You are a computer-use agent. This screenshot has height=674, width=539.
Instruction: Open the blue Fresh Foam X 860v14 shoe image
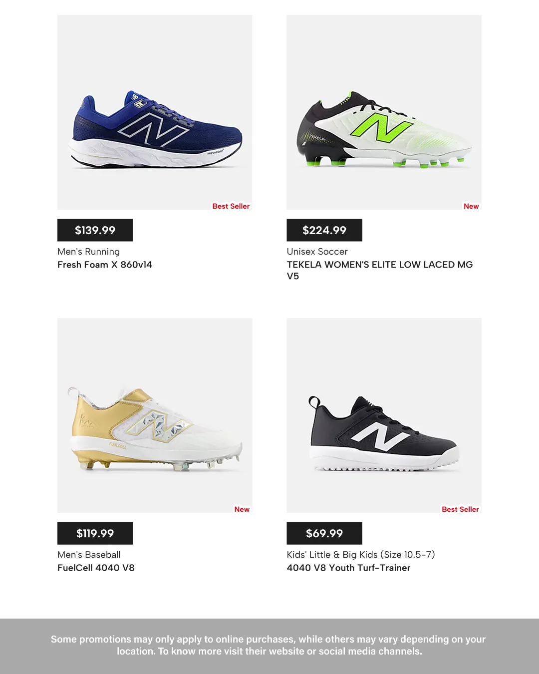155,112
